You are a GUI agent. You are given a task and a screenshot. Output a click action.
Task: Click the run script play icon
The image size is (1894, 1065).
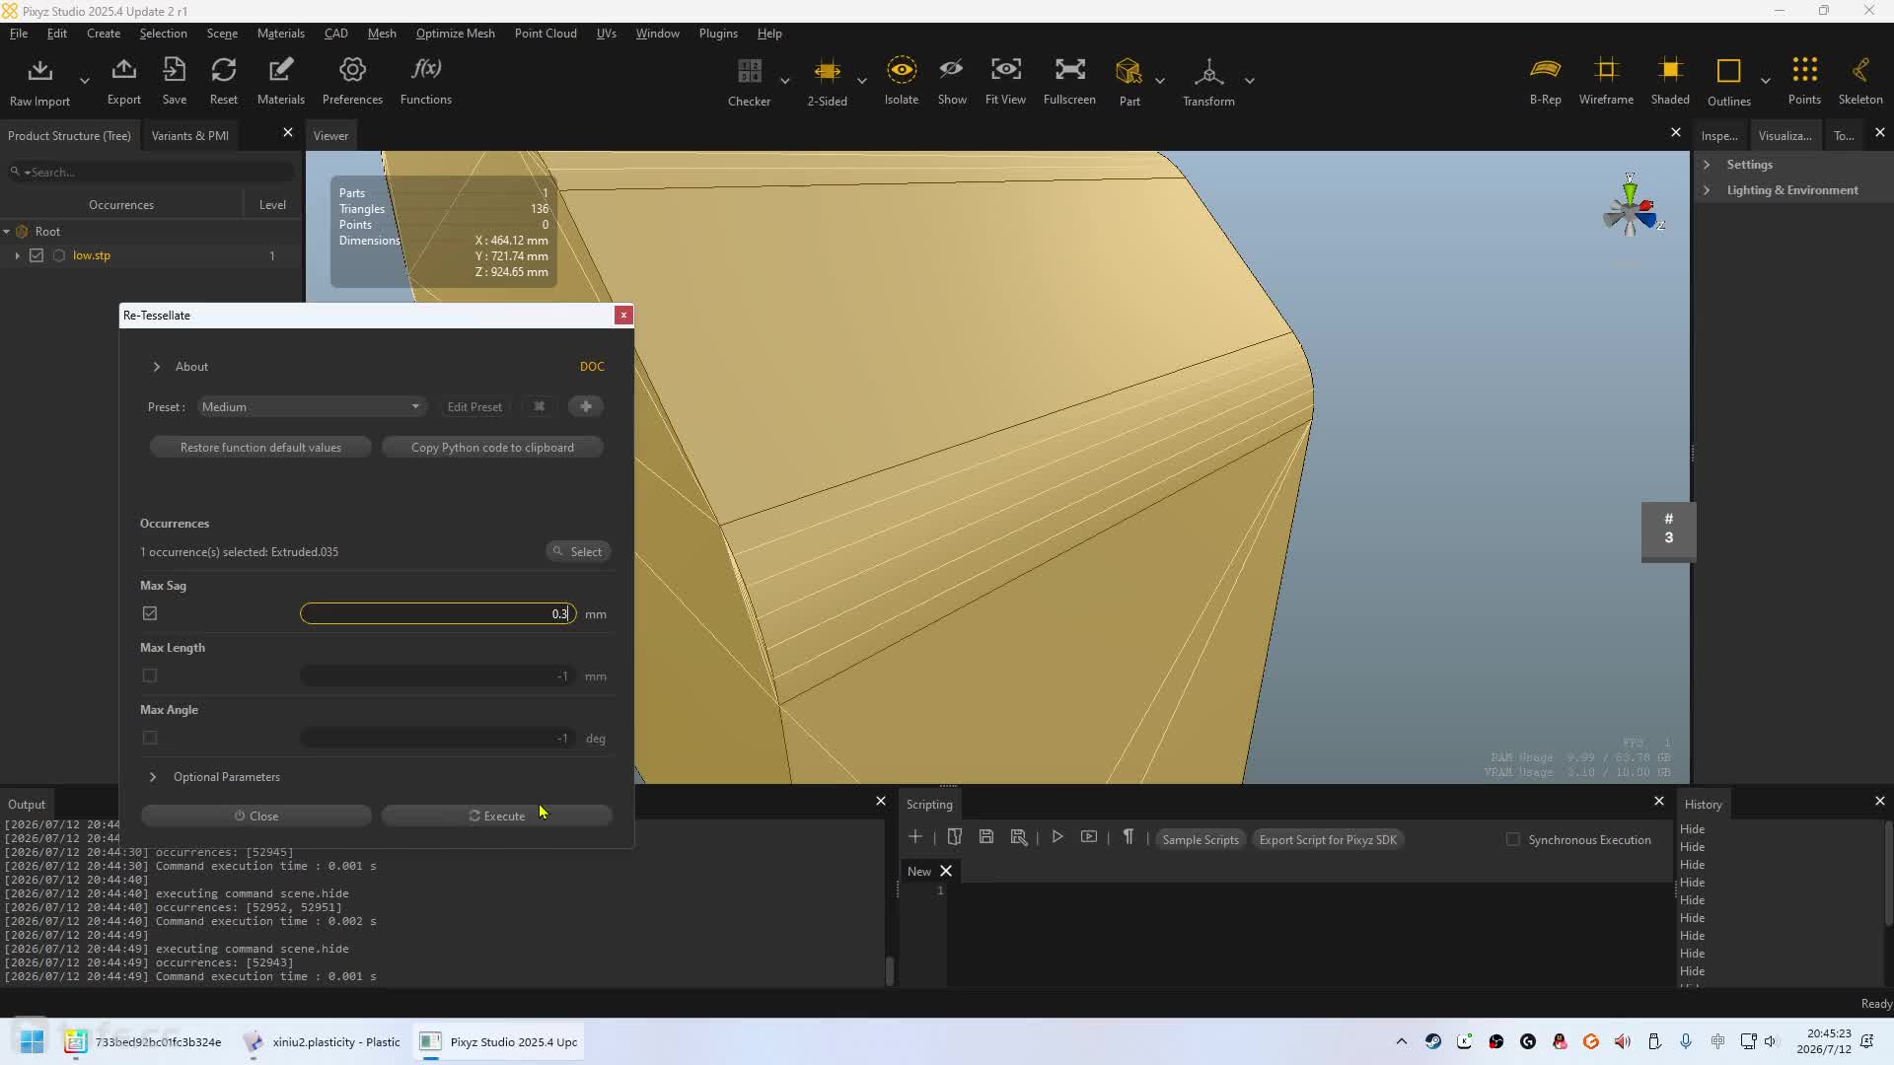click(1057, 837)
